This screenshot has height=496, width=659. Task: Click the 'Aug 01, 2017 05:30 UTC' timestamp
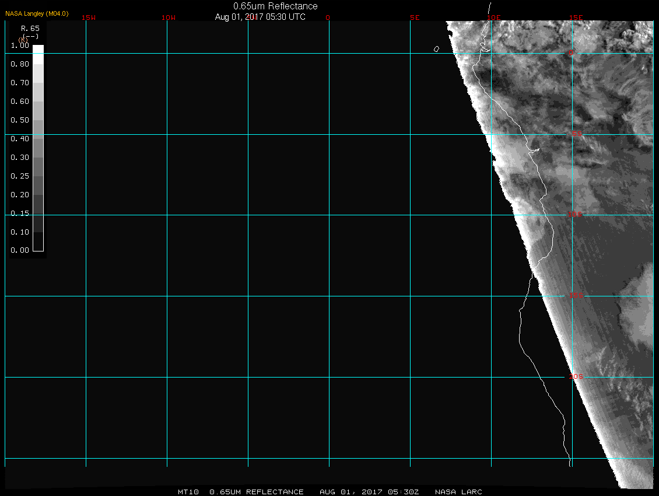pyautogui.click(x=260, y=17)
